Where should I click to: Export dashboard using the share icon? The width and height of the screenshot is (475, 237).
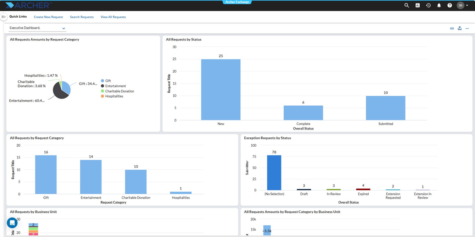pyautogui.click(x=459, y=28)
